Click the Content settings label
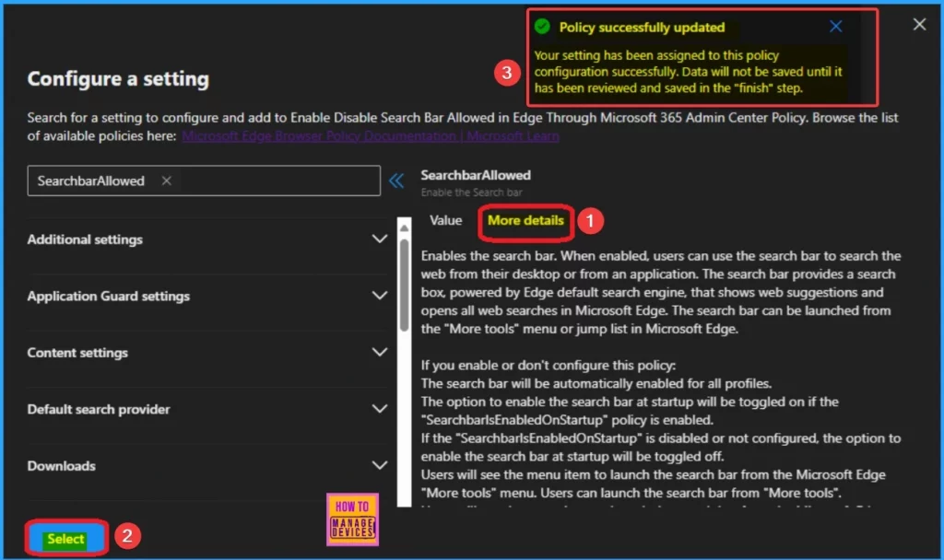 pos(77,353)
